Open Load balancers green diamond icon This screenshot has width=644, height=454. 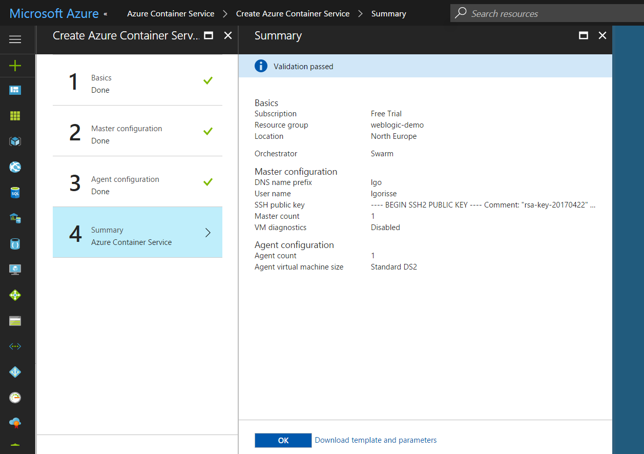point(15,295)
